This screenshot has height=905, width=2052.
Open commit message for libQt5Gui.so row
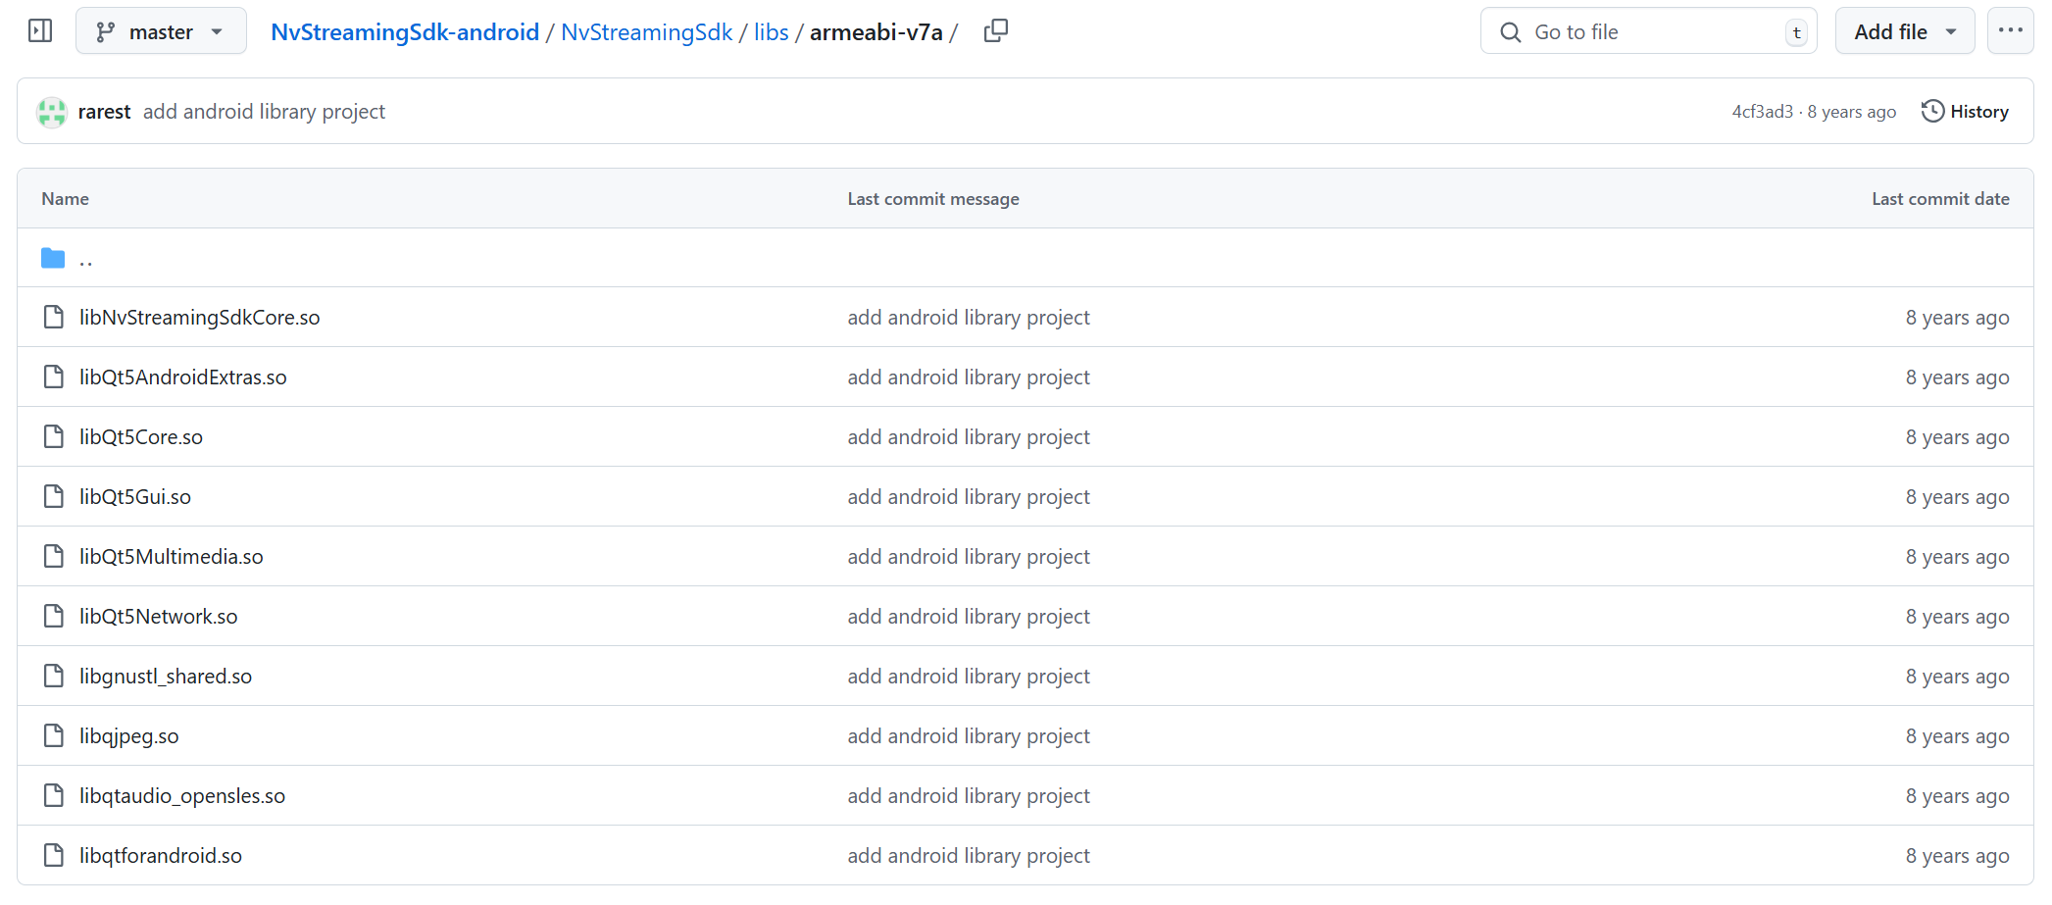coord(969,497)
